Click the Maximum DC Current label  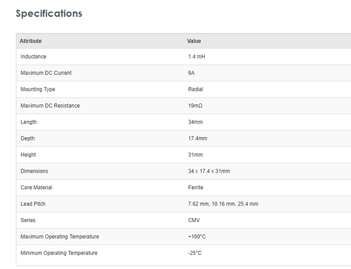point(46,73)
